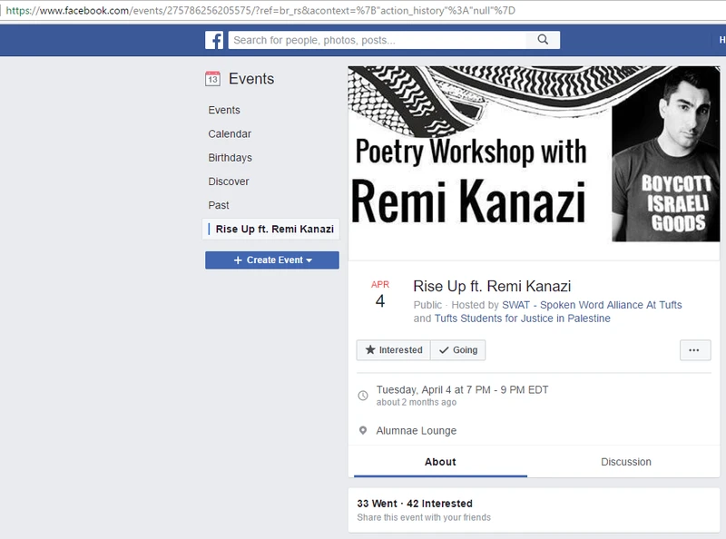Expand the Create Event dropdown
This screenshot has height=539, width=726.
coord(272,260)
